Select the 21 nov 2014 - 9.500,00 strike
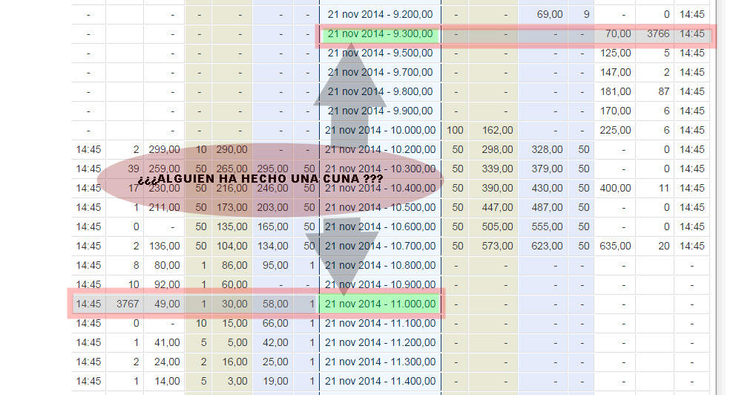 pyautogui.click(x=379, y=53)
